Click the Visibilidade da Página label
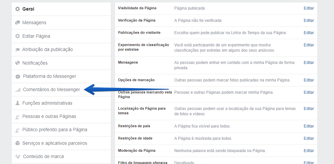The image size is (334, 164). [x=137, y=8]
